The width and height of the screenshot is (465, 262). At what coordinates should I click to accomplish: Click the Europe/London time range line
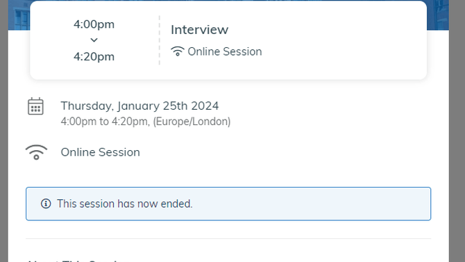(x=146, y=122)
